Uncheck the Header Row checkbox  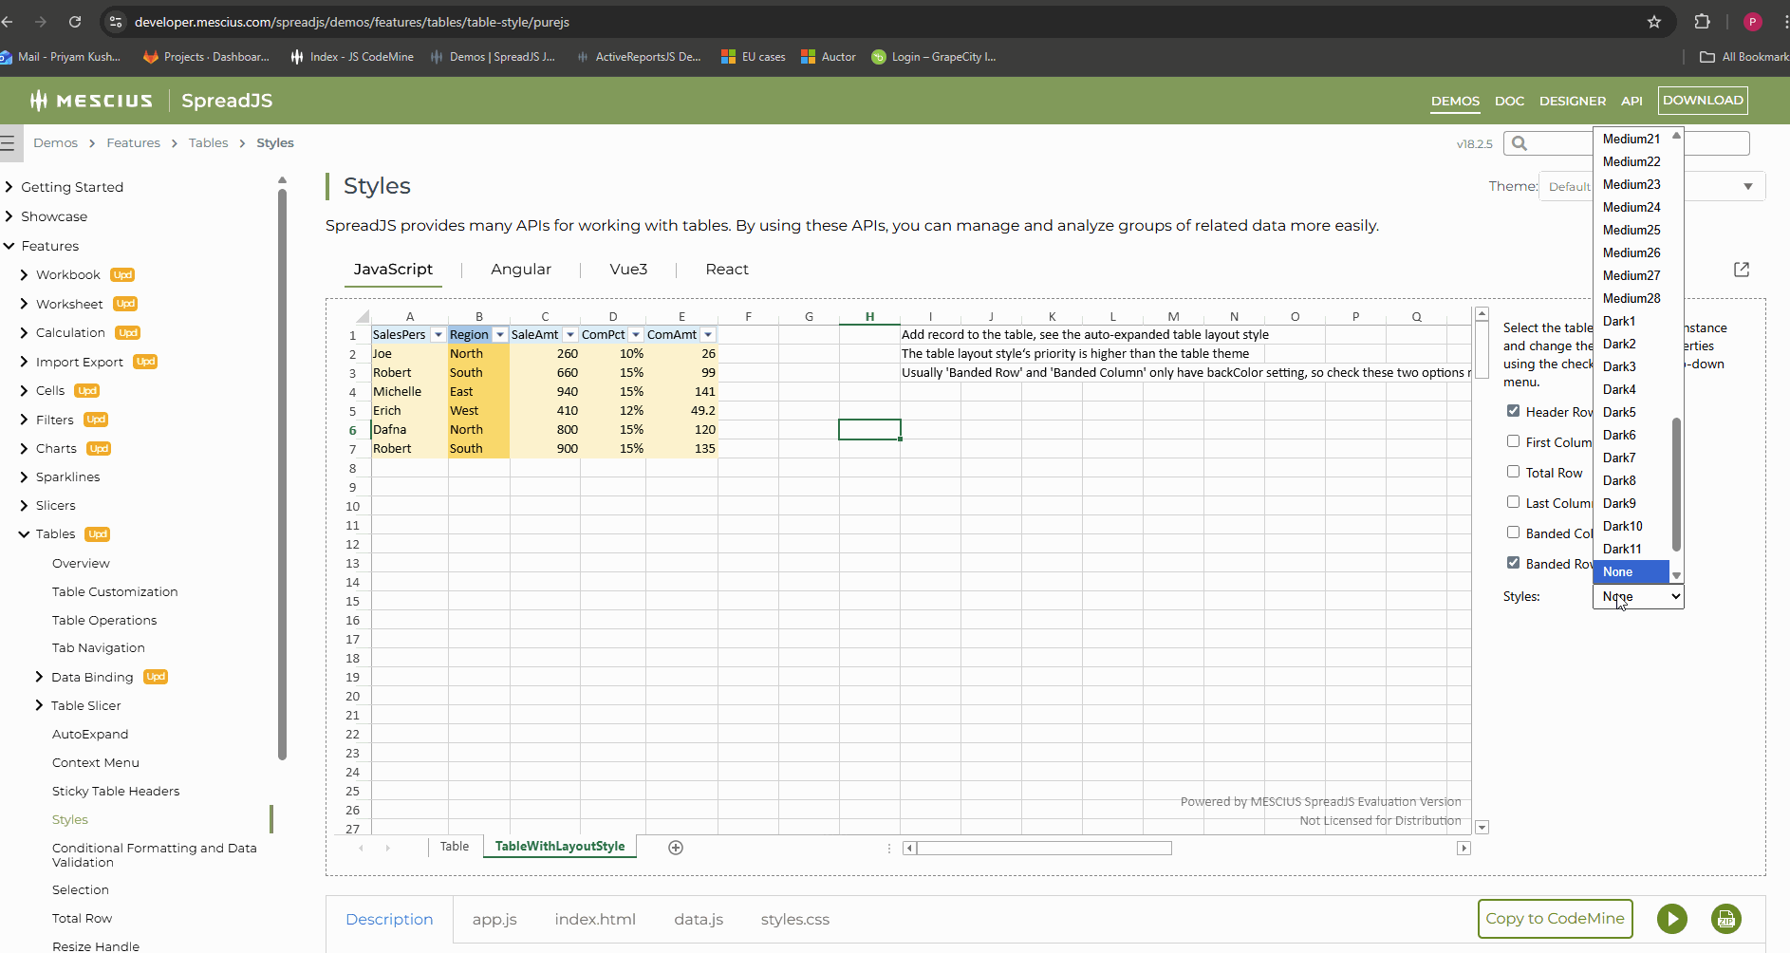pyautogui.click(x=1513, y=411)
